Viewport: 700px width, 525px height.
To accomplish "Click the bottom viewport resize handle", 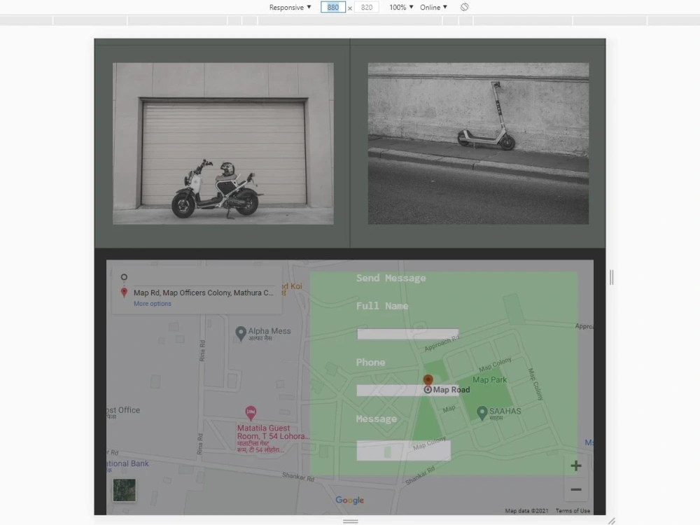I will [x=351, y=521].
